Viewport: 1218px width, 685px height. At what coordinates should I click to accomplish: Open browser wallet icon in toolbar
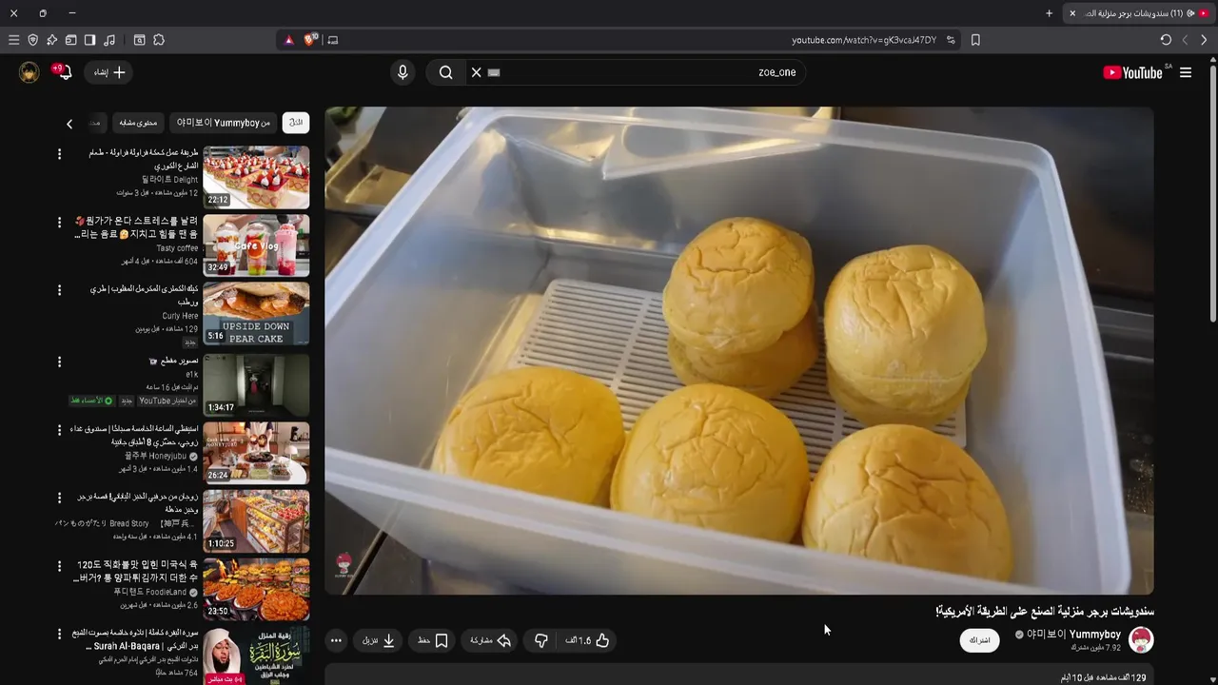(70, 40)
